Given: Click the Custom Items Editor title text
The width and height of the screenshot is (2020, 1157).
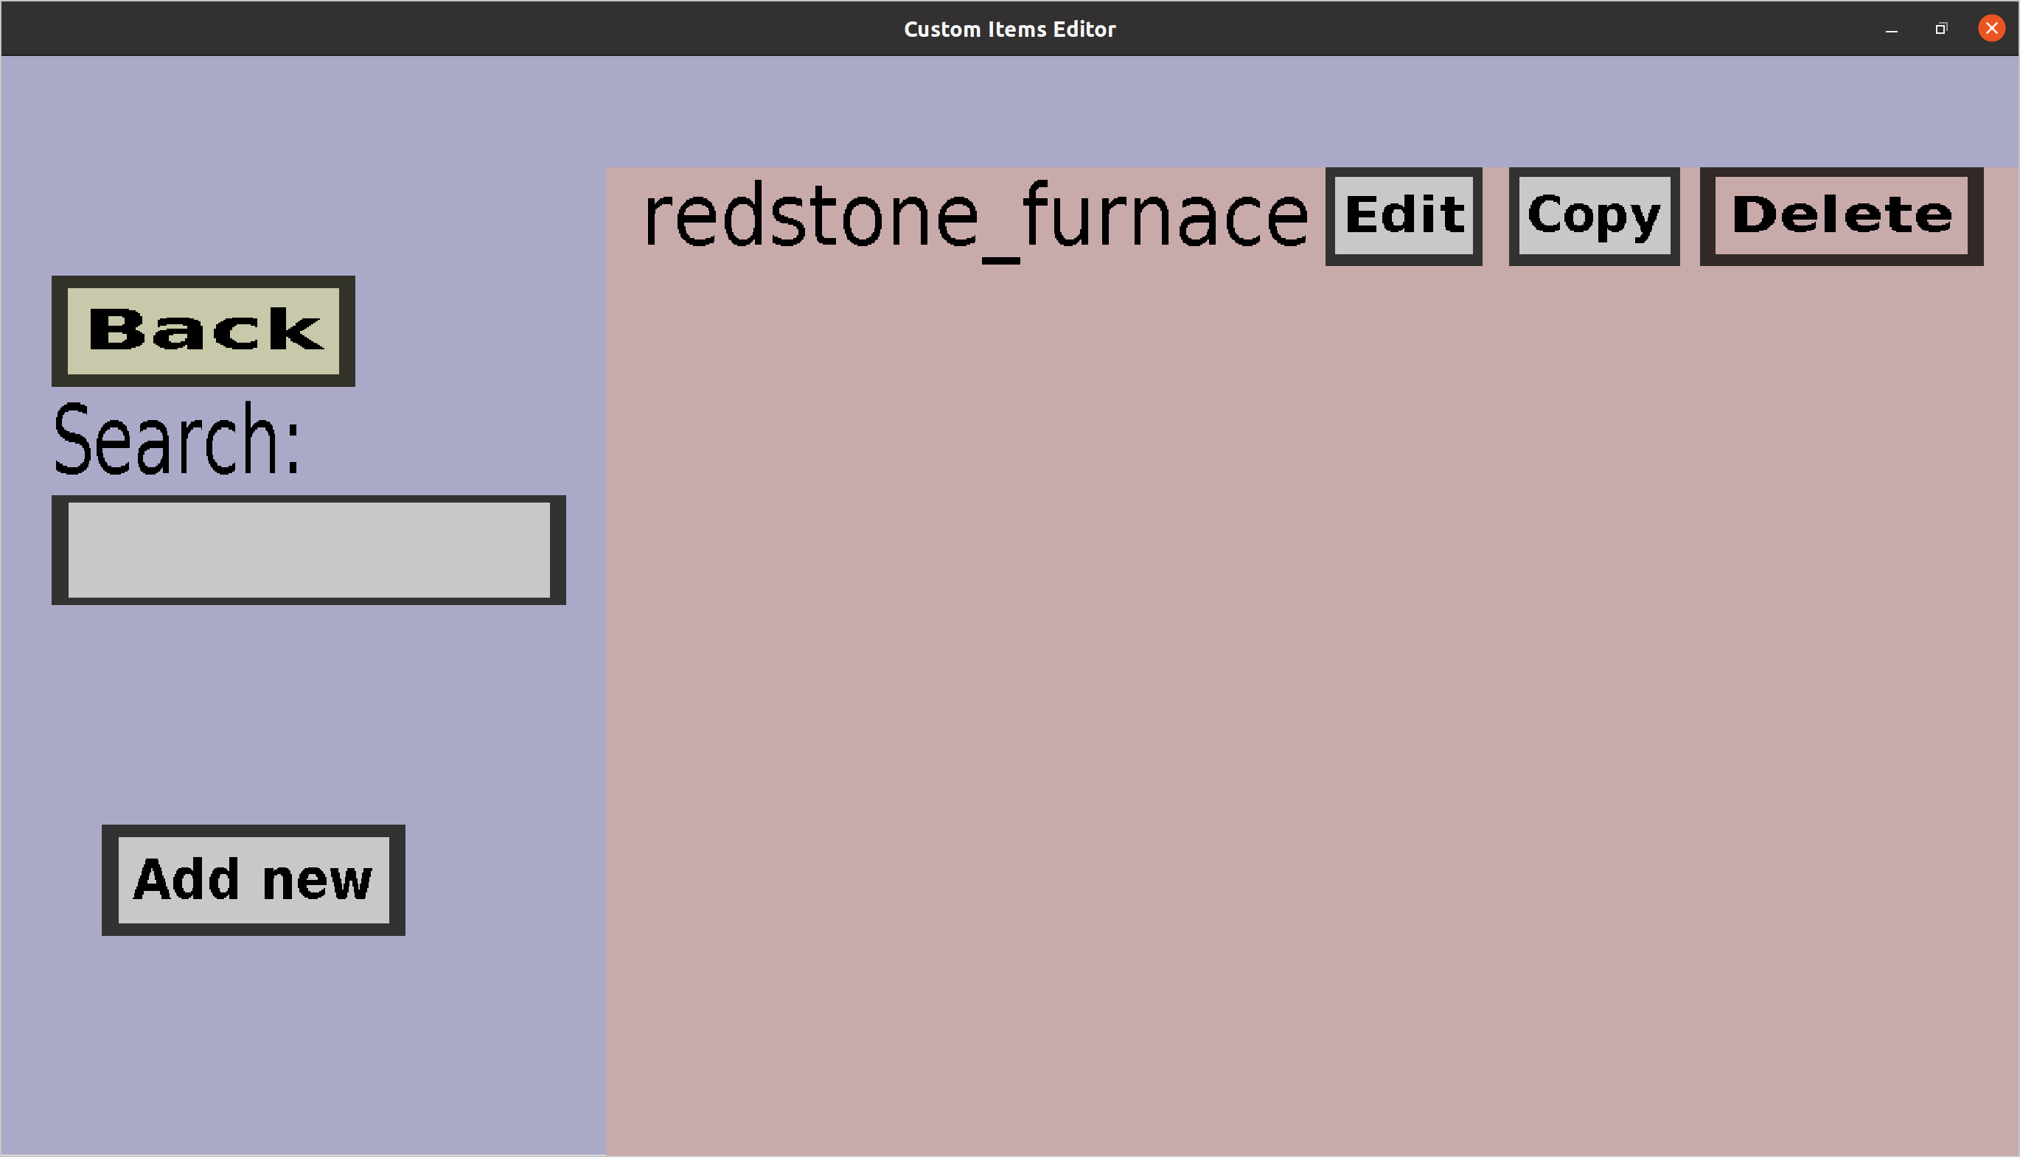Looking at the screenshot, I should tap(1009, 29).
